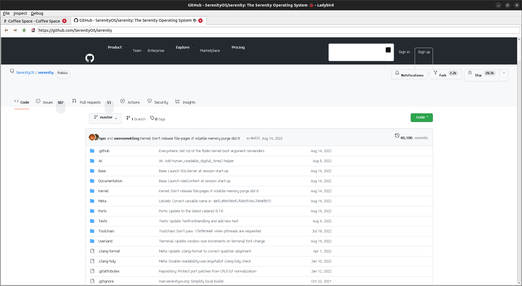Click the awesomekling author link
522x286 pixels.
click(x=126, y=138)
